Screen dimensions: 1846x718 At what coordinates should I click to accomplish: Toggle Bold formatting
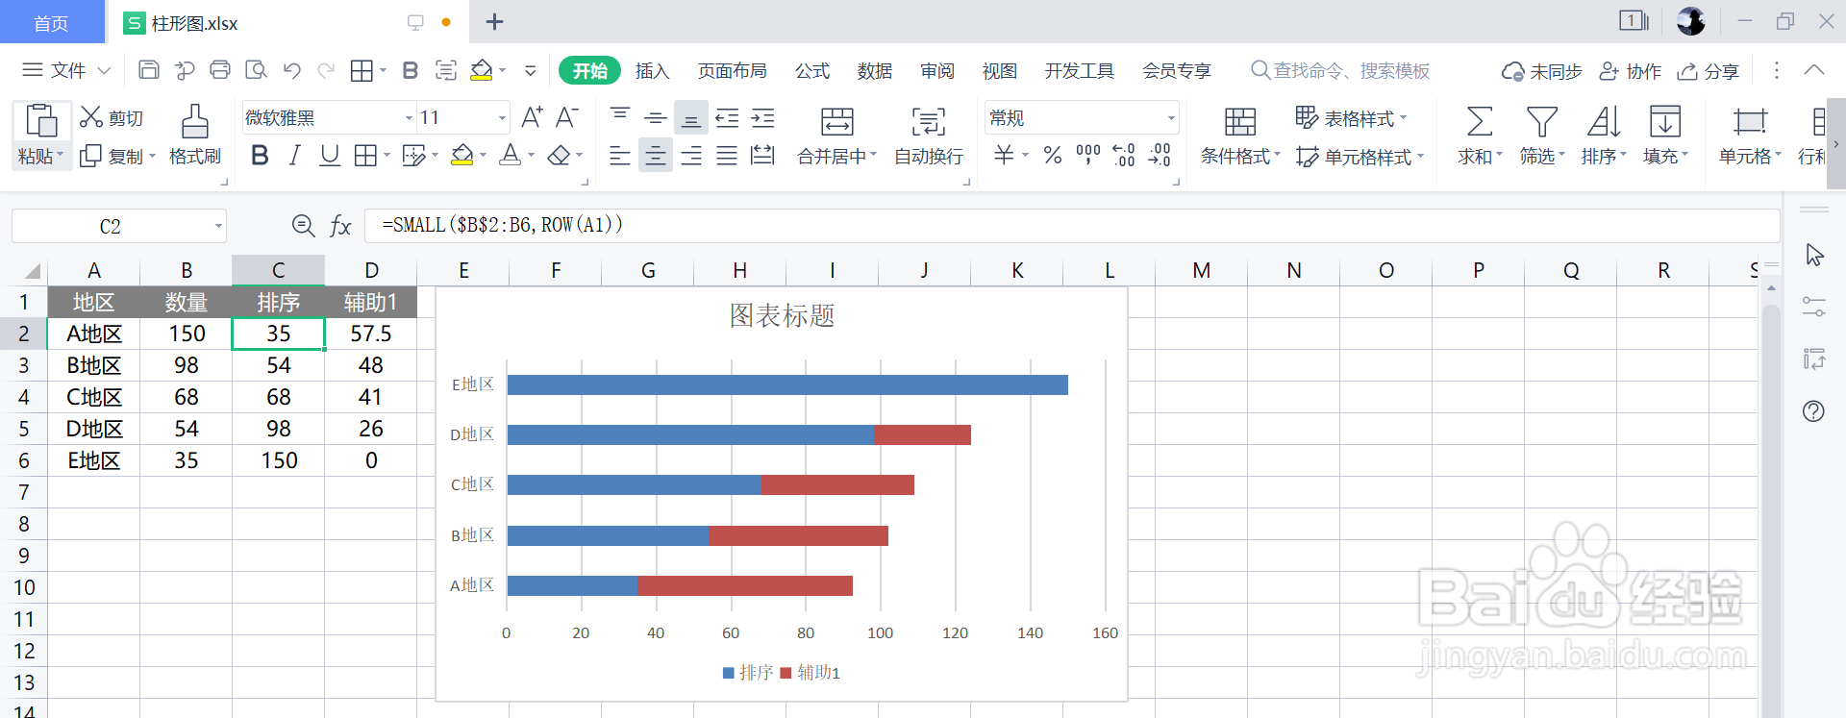tap(260, 156)
